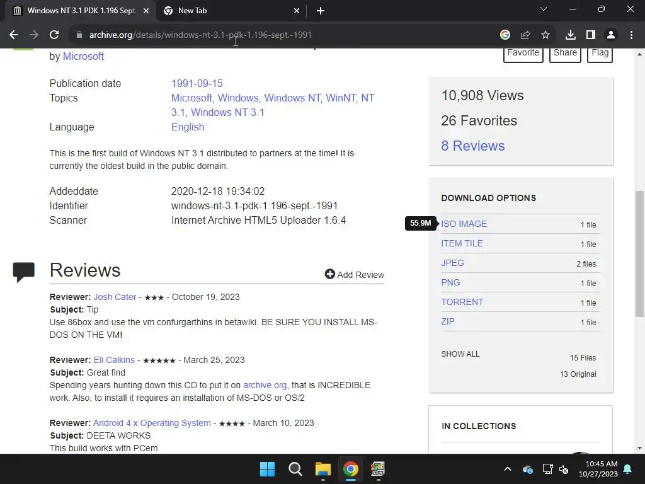This screenshot has width=645, height=484.
Task: Click the scrollbar up arrow
Action: point(639,54)
